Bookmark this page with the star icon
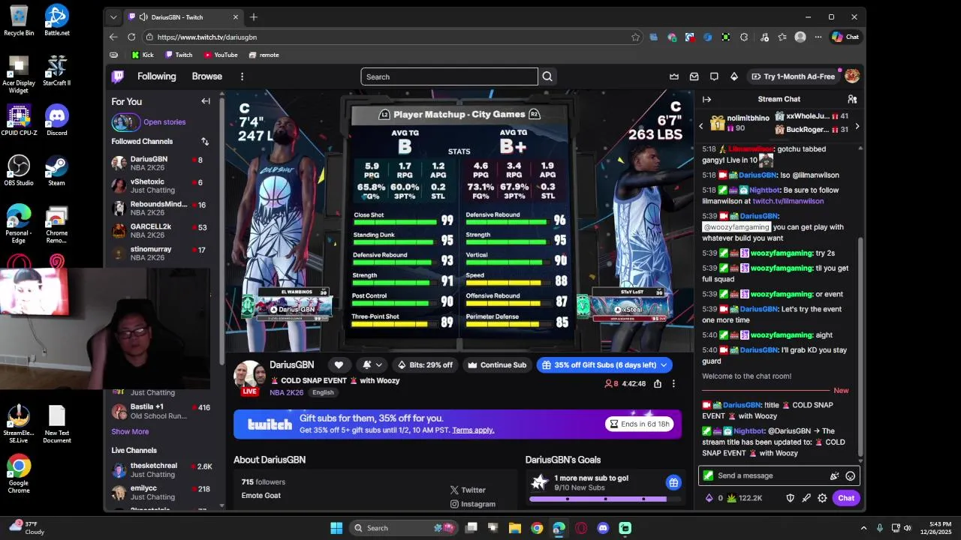Viewport: 961px width, 540px height. tap(636, 37)
